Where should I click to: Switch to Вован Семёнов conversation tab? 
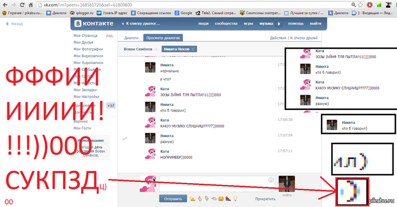click(138, 49)
